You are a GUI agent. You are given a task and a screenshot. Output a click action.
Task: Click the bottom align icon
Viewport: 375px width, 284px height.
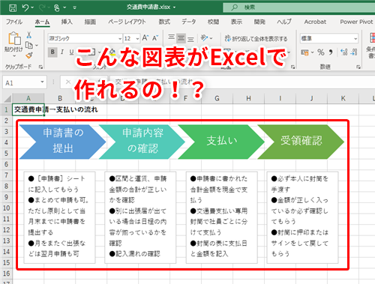190,39
